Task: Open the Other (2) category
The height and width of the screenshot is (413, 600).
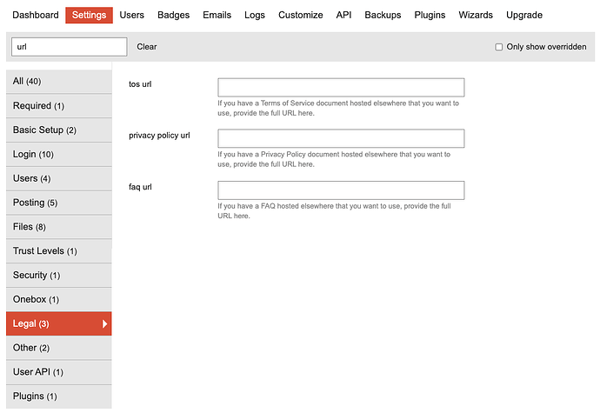Action: [x=59, y=348]
